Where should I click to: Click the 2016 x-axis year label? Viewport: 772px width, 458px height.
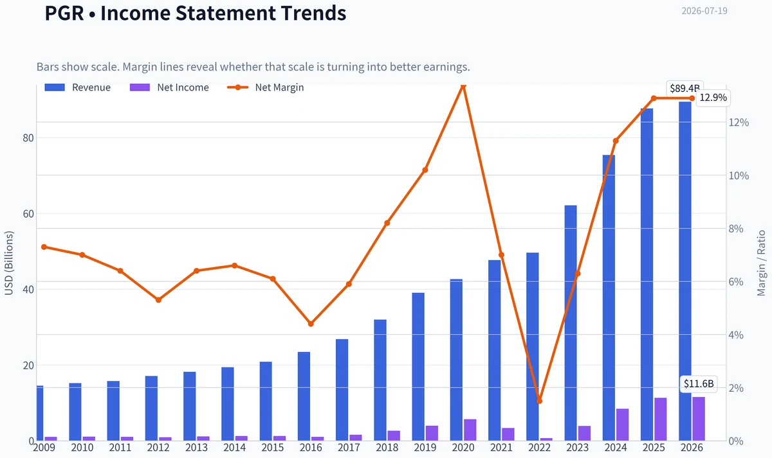tap(311, 447)
